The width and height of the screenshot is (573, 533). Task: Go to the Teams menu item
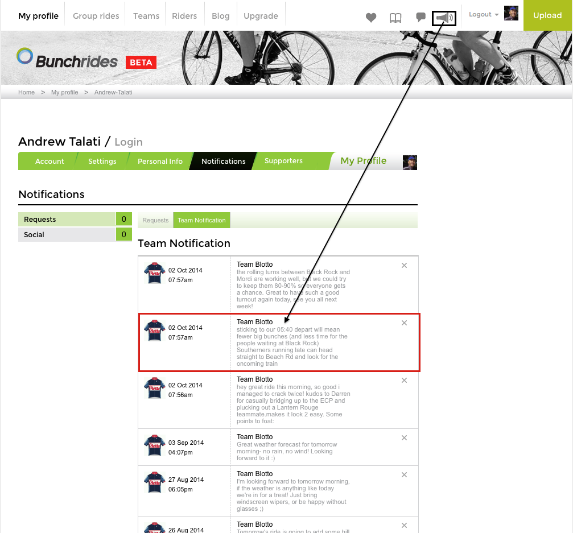pyautogui.click(x=146, y=16)
